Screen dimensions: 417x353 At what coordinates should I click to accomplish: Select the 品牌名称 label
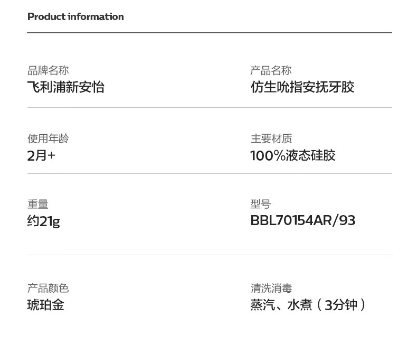pyautogui.click(x=48, y=71)
